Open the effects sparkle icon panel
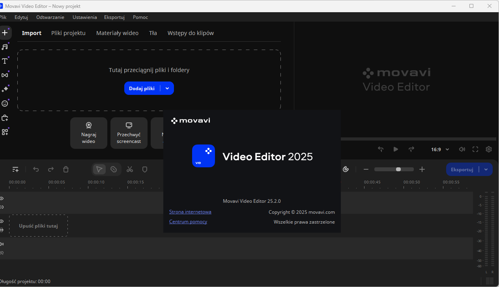 pyautogui.click(x=5, y=89)
